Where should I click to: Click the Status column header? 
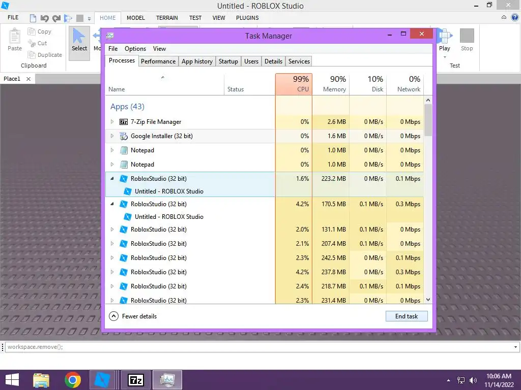pos(250,84)
